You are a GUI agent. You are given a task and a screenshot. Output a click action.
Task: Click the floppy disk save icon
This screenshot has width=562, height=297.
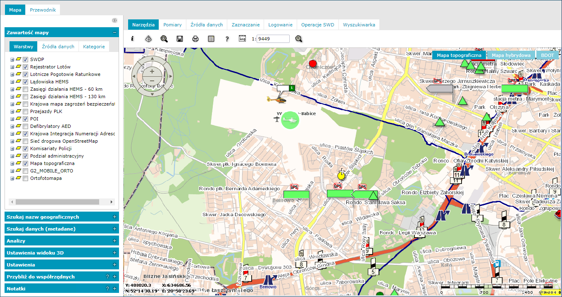pos(180,39)
